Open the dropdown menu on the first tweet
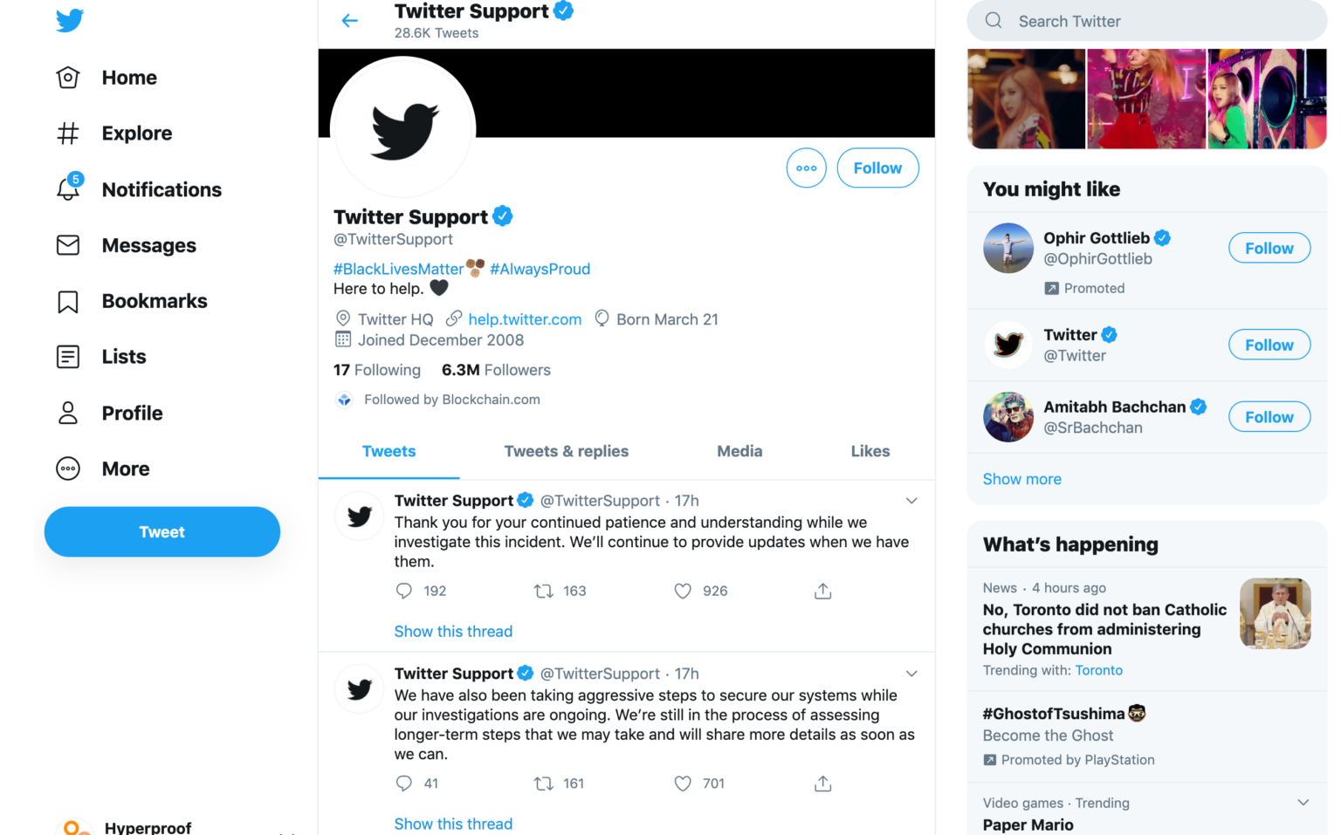This screenshot has height=835, width=1341. (x=911, y=501)
